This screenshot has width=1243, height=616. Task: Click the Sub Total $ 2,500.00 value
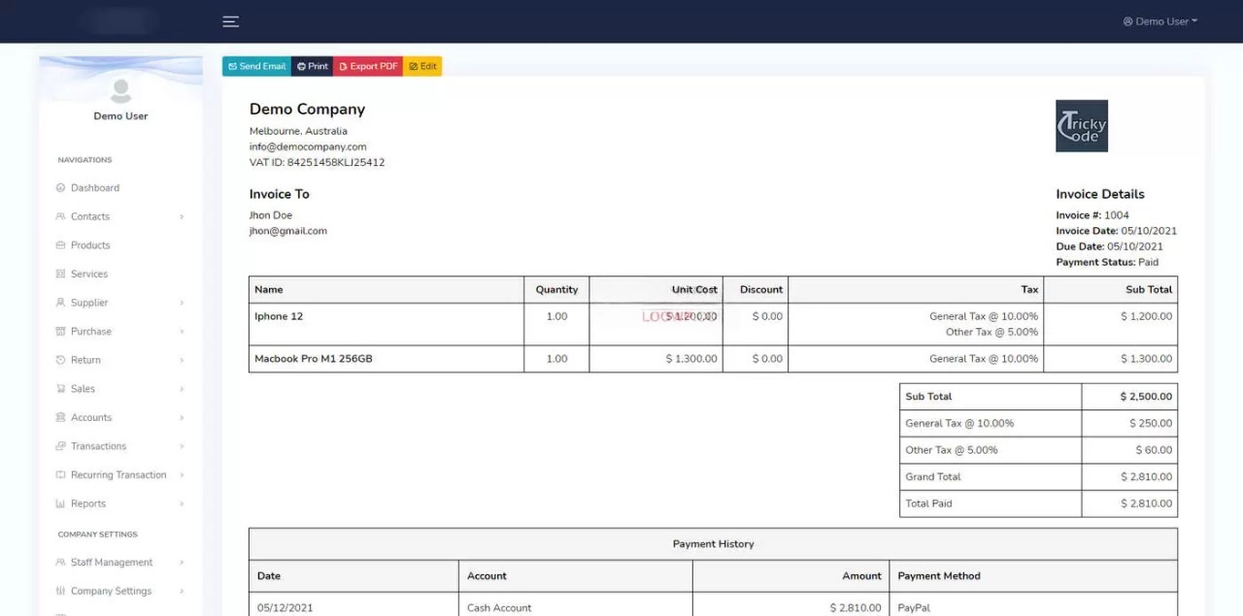click(1146, 397)
